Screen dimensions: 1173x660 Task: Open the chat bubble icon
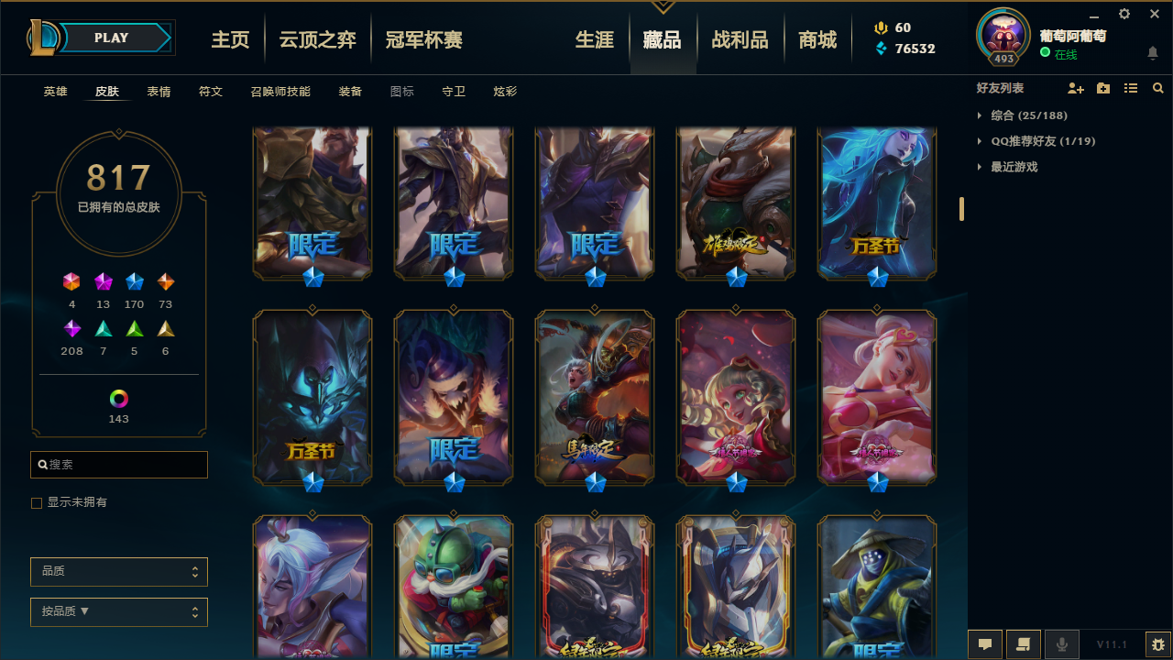(x=985, y=644)
